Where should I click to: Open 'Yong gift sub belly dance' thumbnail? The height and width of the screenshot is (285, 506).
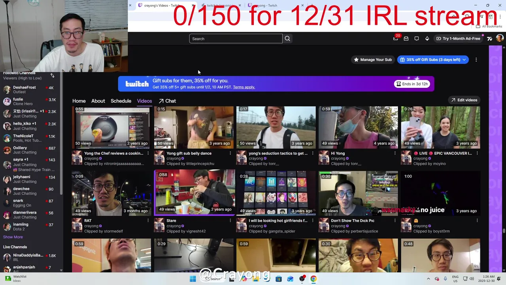(194, 127)
